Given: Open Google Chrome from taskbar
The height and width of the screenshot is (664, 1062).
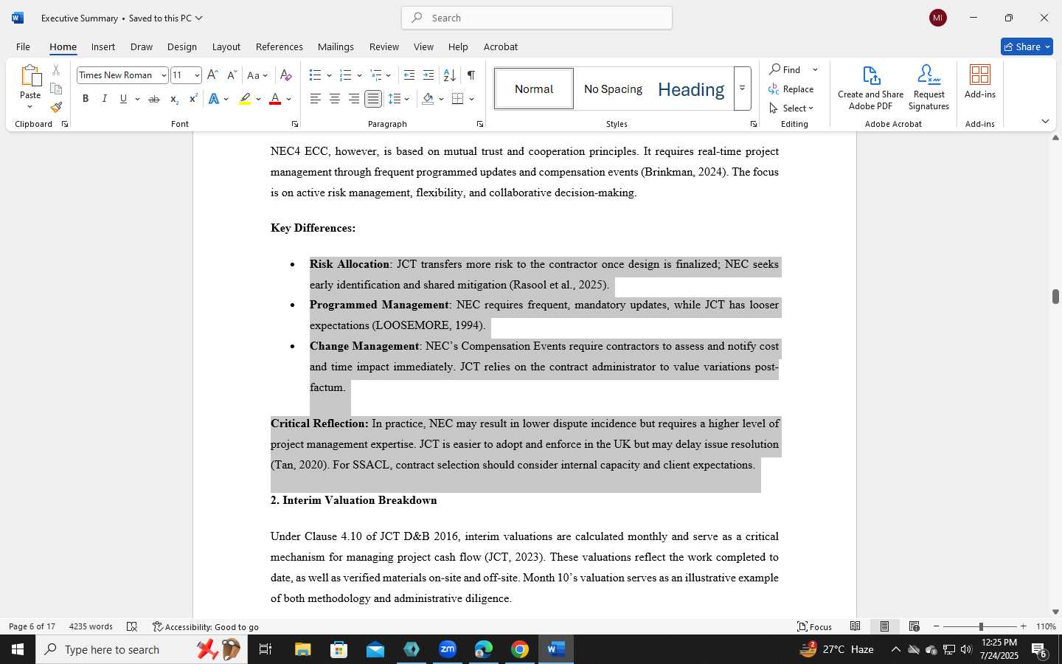Looking at the screenshot, I should 520,649.
